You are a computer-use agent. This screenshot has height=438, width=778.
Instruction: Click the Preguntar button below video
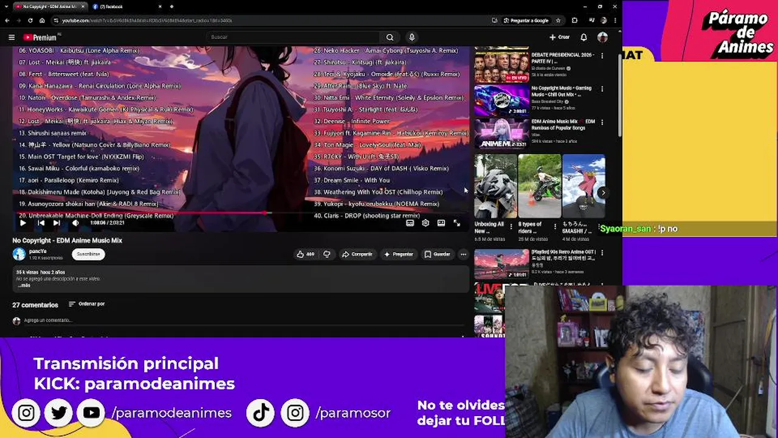398,254
